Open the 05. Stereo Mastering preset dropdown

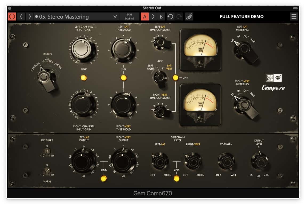(76, 16)
